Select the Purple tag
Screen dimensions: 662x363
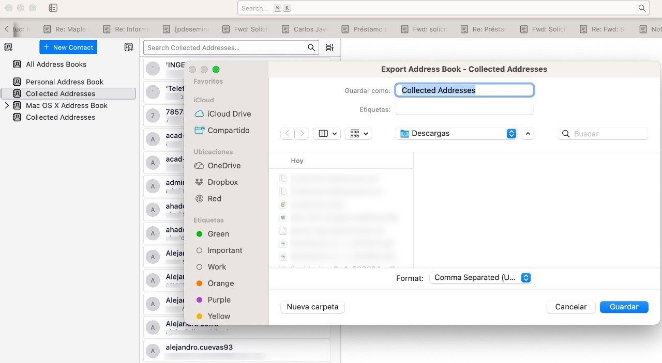coord(214,300)
